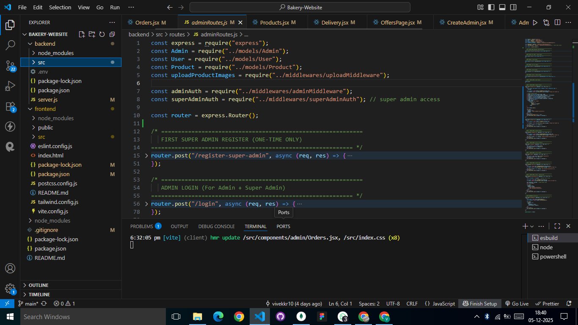578x325 pixels.
Task: Open the Extensions view
Action: pyautogui.click(x=10, y=106)
